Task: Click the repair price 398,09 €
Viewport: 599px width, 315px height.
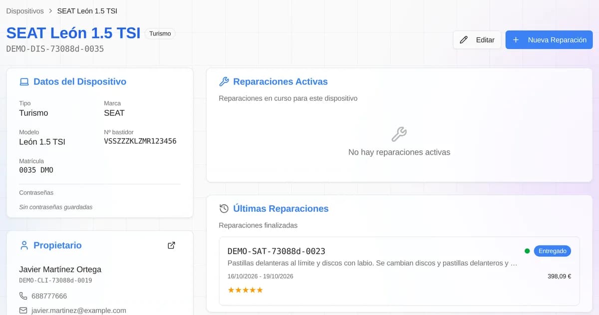Action: 560,276
